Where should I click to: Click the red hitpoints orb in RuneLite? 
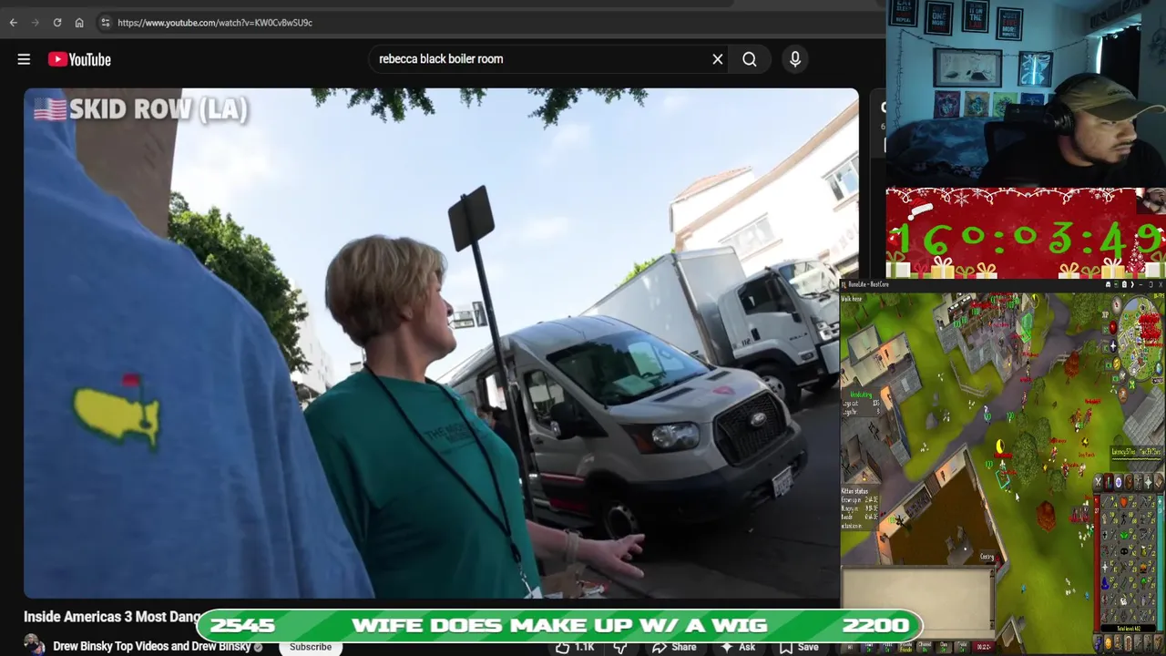1113,328
